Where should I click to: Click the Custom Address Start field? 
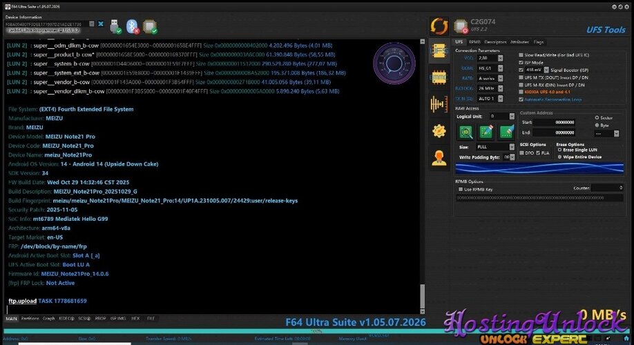(554, 122)
